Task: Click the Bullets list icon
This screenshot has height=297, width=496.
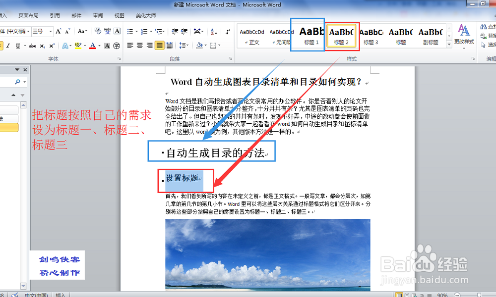Action: pyautogui.click(x=129, y=32)
